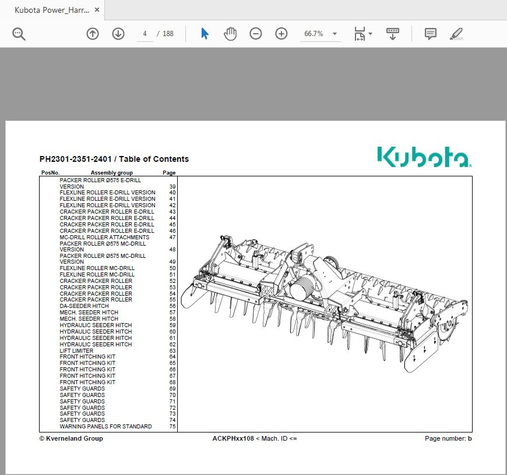The image size is (507, 475).
Task: Select the hand panning tool
Action: click(230, 34)
